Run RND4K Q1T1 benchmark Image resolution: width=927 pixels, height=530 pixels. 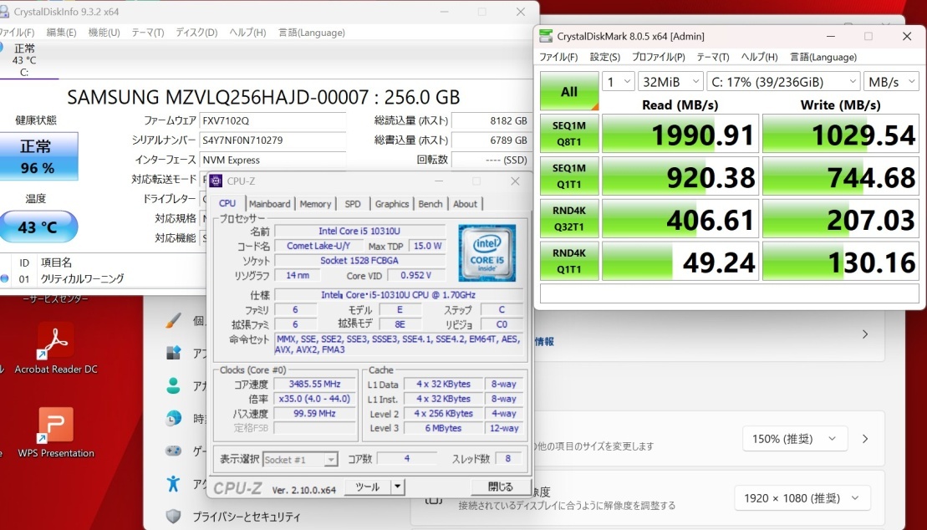[x=569, y=261]
